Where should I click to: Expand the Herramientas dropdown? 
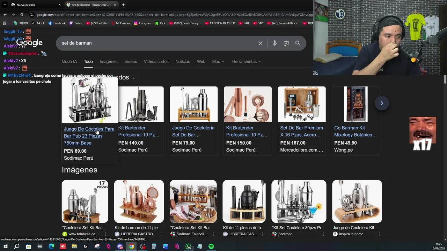pos(246,62)
